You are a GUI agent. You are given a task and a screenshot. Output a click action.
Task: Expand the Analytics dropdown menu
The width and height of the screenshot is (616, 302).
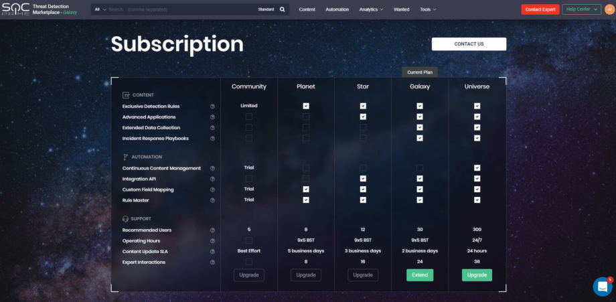point(371,9)
